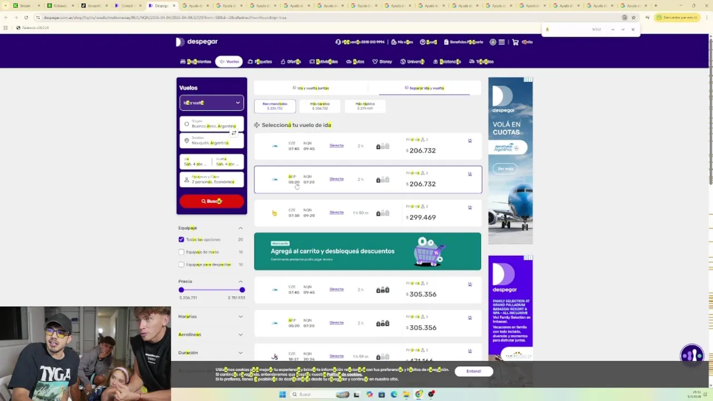Viewport: 713px width, 401px height.
Task: Click the Agregá al carrito discount banner
Action: point(368,251)
